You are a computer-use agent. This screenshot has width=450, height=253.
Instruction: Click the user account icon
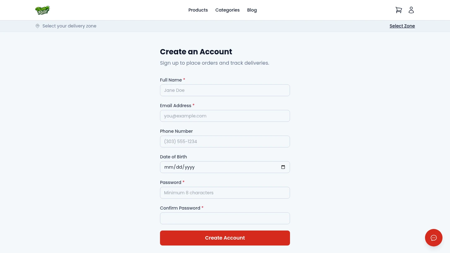(411, 10)
